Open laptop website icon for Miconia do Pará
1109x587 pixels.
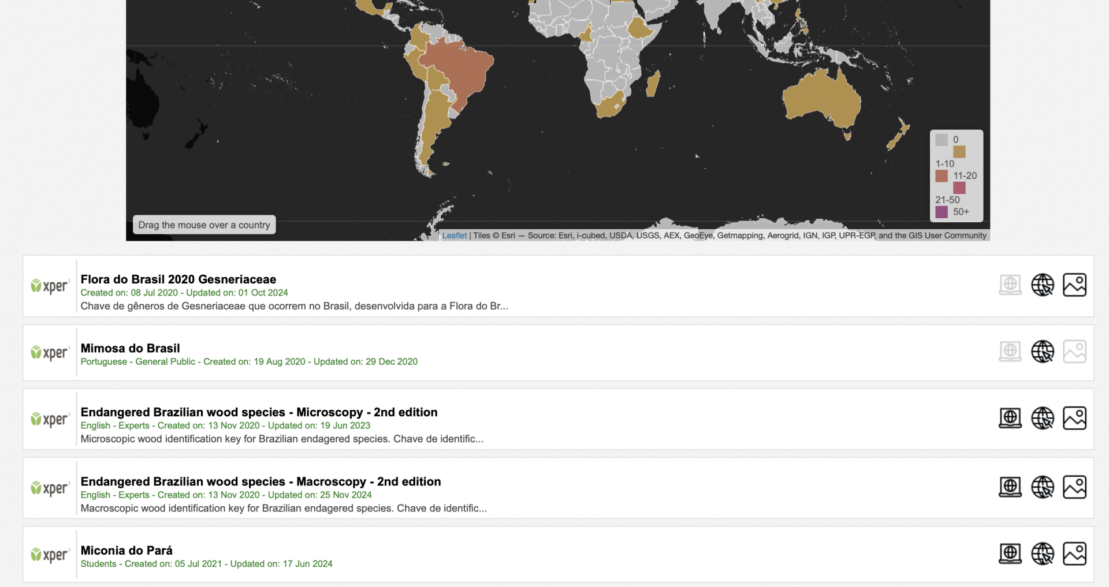pyautogui.click(x=1010, y=554)
